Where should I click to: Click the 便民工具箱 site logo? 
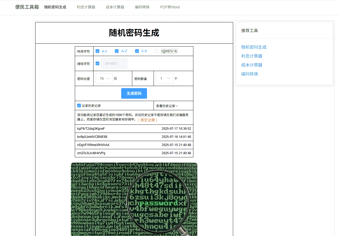point(27,7)
